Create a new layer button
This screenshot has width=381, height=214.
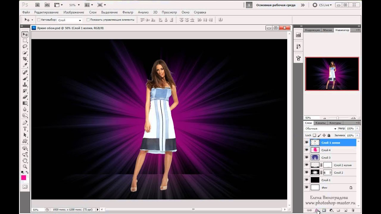(346, 210)
